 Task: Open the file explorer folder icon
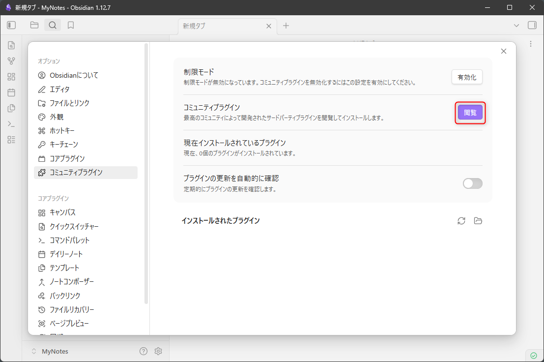[x=34, y=25]
